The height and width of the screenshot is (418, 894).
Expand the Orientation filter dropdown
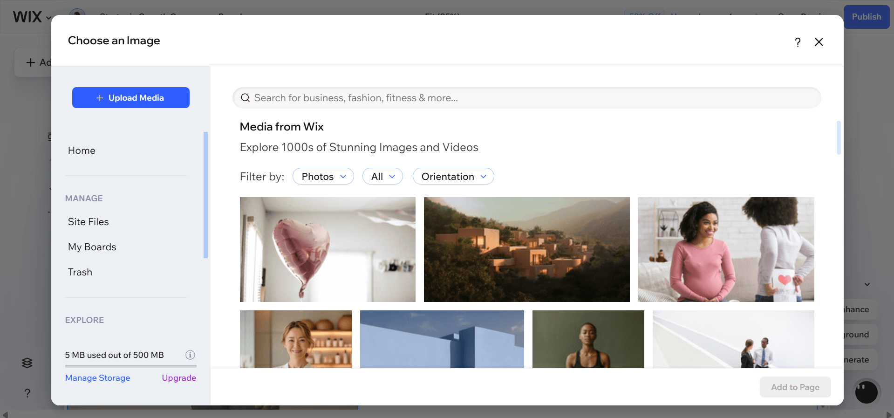pos(453,176)
